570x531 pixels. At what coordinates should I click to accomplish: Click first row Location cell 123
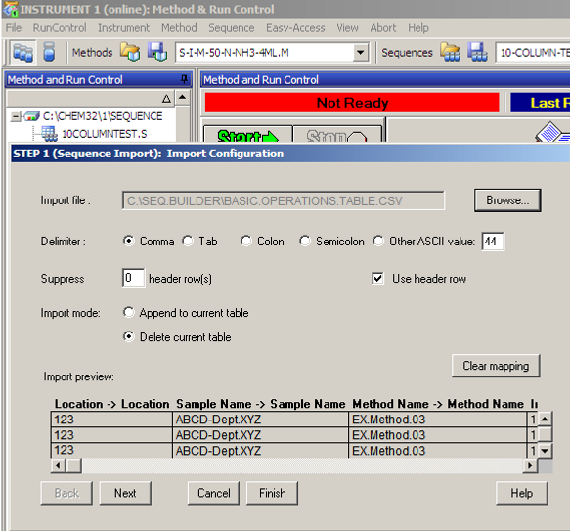(x=111, y=420)
